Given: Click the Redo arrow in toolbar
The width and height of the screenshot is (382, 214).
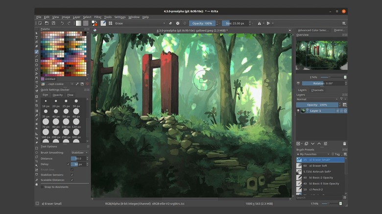Looking at the screenshot, I should click(69, 23).
